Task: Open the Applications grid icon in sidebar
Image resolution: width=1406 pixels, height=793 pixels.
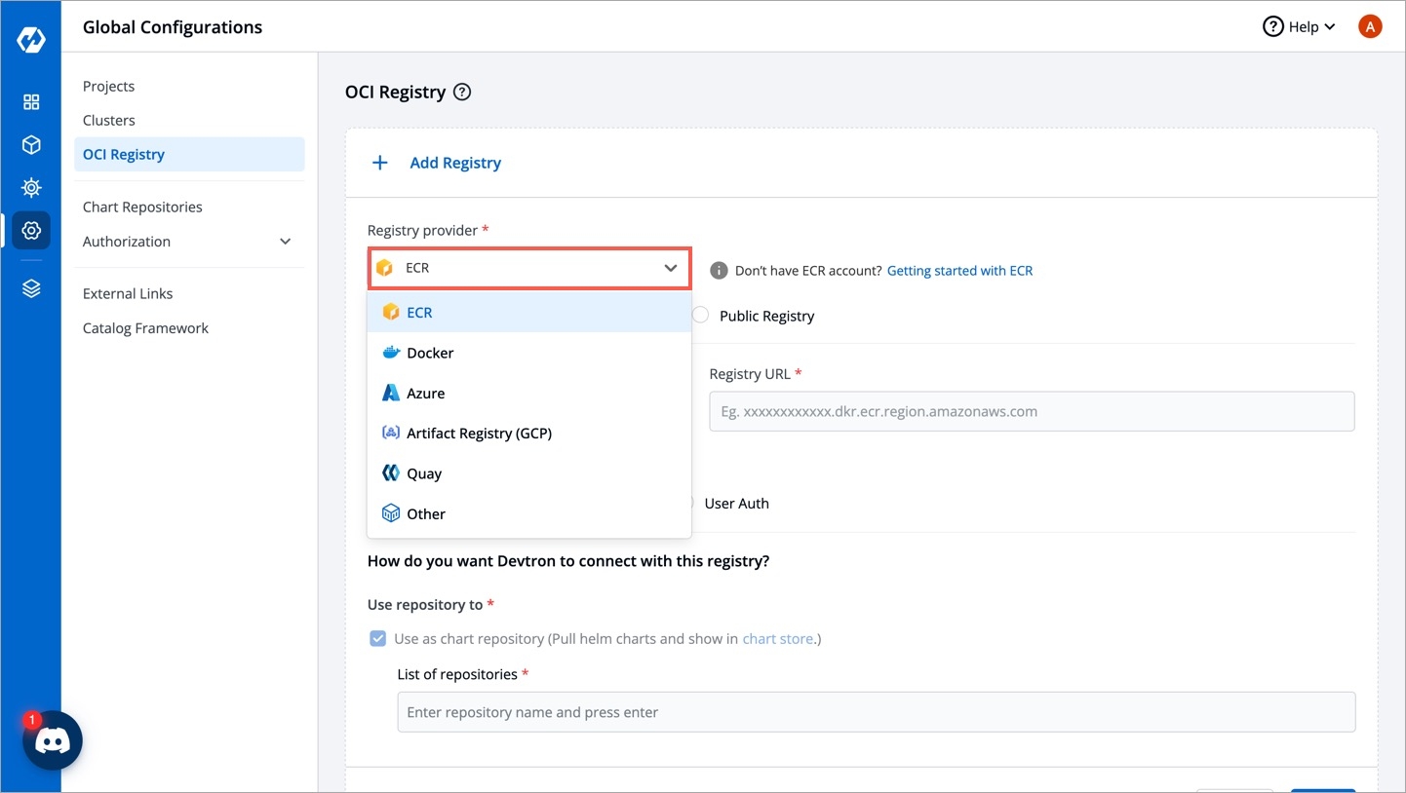Action: [31, 102]
